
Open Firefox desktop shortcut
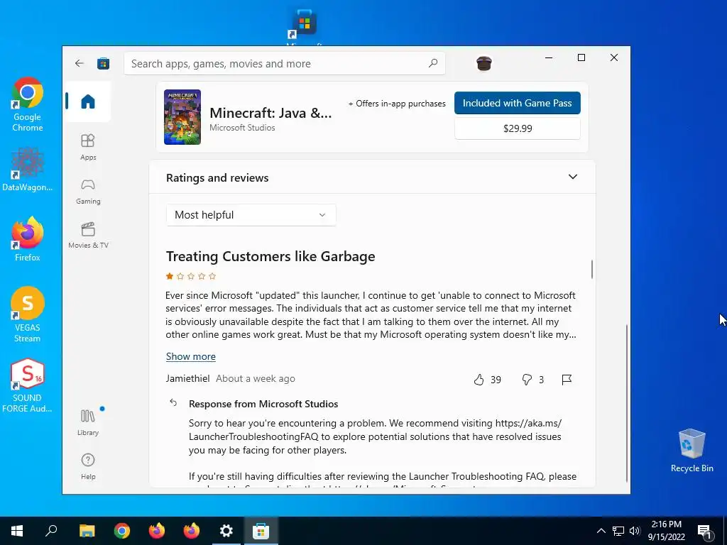coord(28,239)
